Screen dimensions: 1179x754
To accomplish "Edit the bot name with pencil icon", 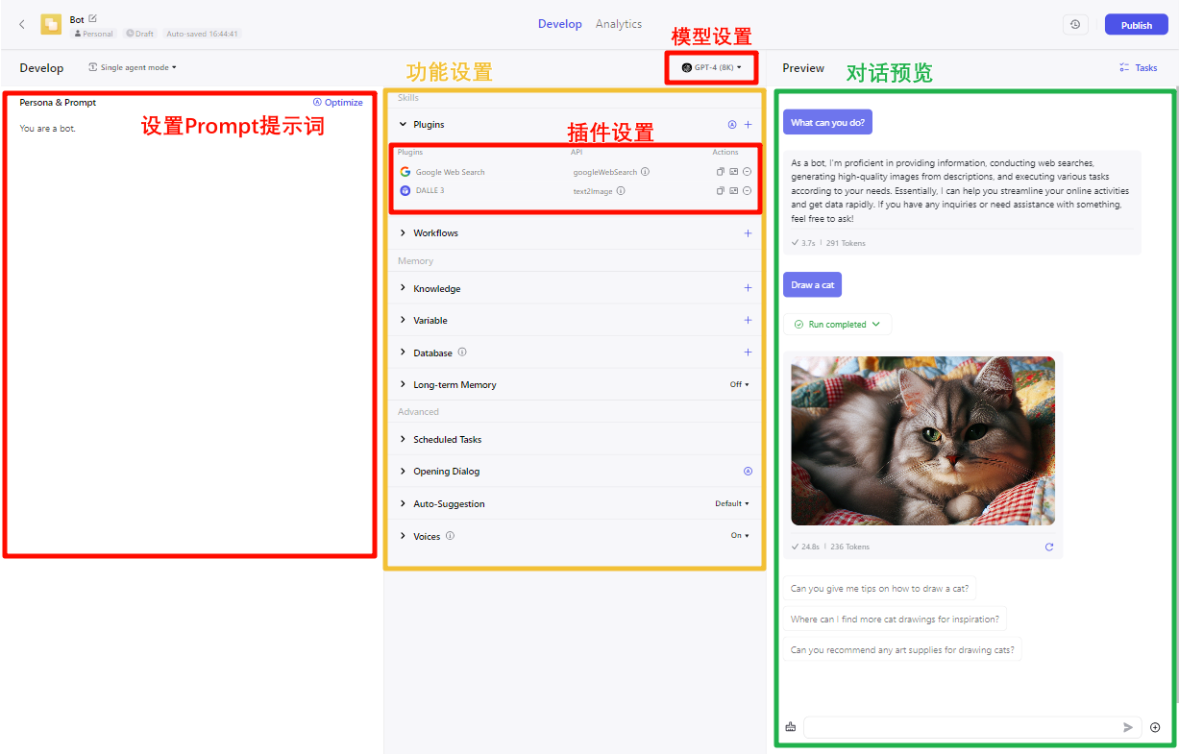I will (92, 18).
